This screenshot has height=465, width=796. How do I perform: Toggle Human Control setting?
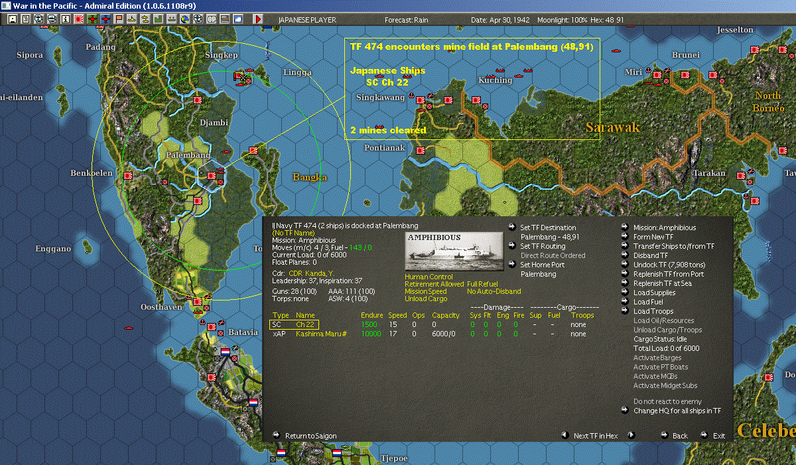[x=429, y=277]
